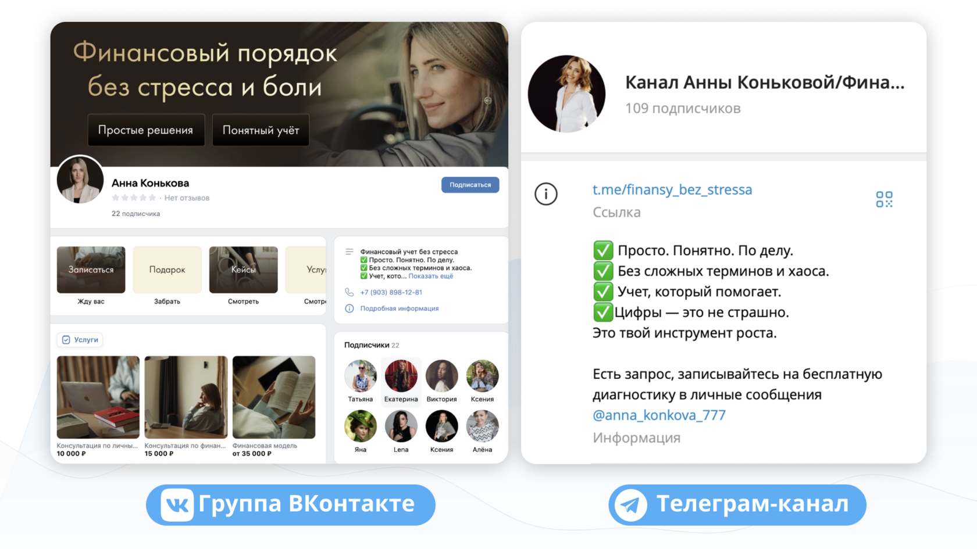Click the star rating Нет отзывов
The image size is (977, 549).
[x=161, y=198]
